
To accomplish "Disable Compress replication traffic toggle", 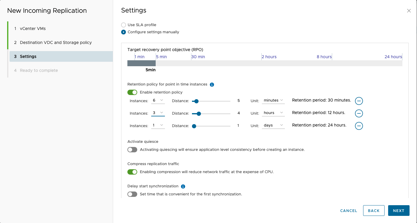I will pos(132,172).
